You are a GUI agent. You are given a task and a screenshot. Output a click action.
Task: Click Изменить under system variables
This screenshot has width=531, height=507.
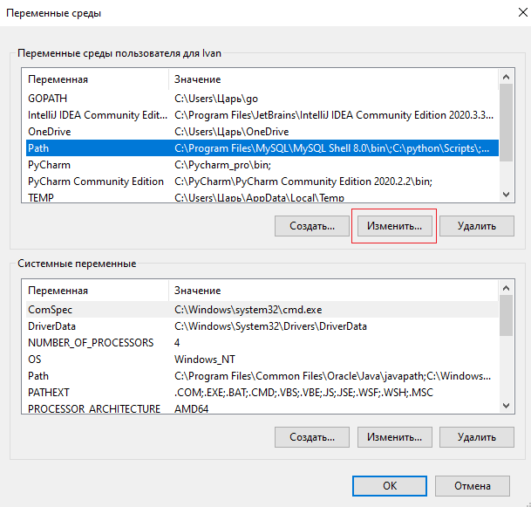(x=394, y=437)
